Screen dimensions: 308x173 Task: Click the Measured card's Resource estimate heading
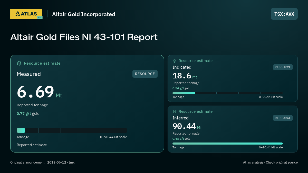(x=42, y=63)
